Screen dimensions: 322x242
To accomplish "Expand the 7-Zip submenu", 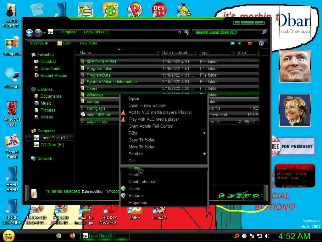I will pyautogui.click(x=164, y=133).
